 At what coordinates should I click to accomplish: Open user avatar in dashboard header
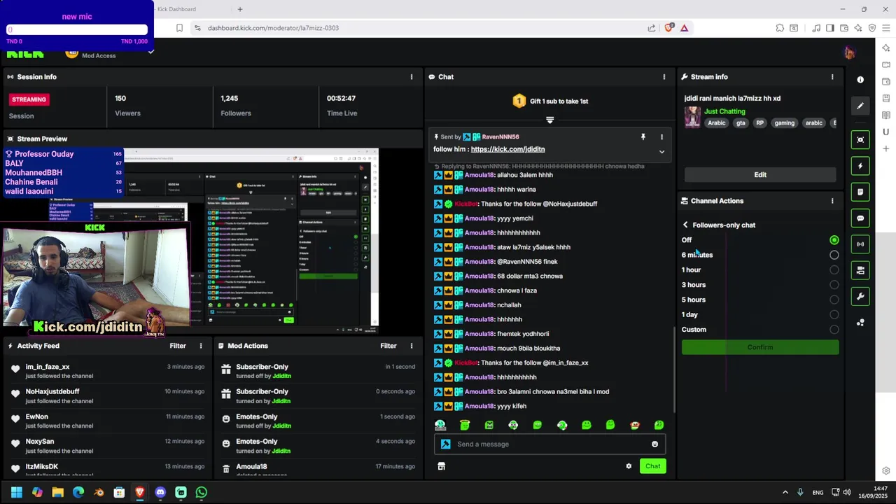click(x=849, y=53)
